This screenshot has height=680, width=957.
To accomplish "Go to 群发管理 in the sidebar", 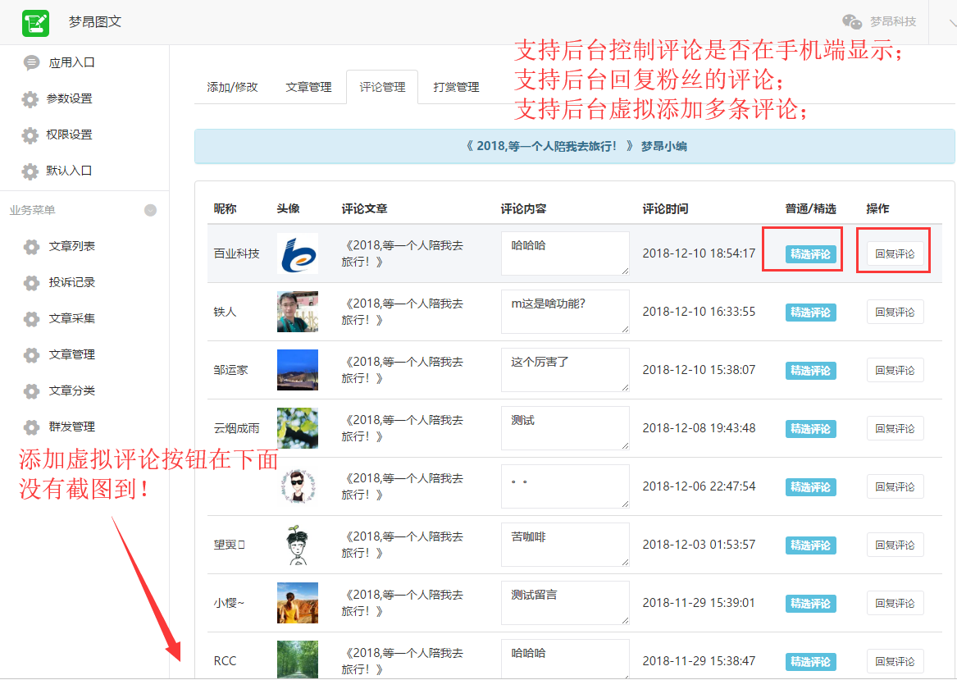I will pyautogui.click(x=71, y=427).
